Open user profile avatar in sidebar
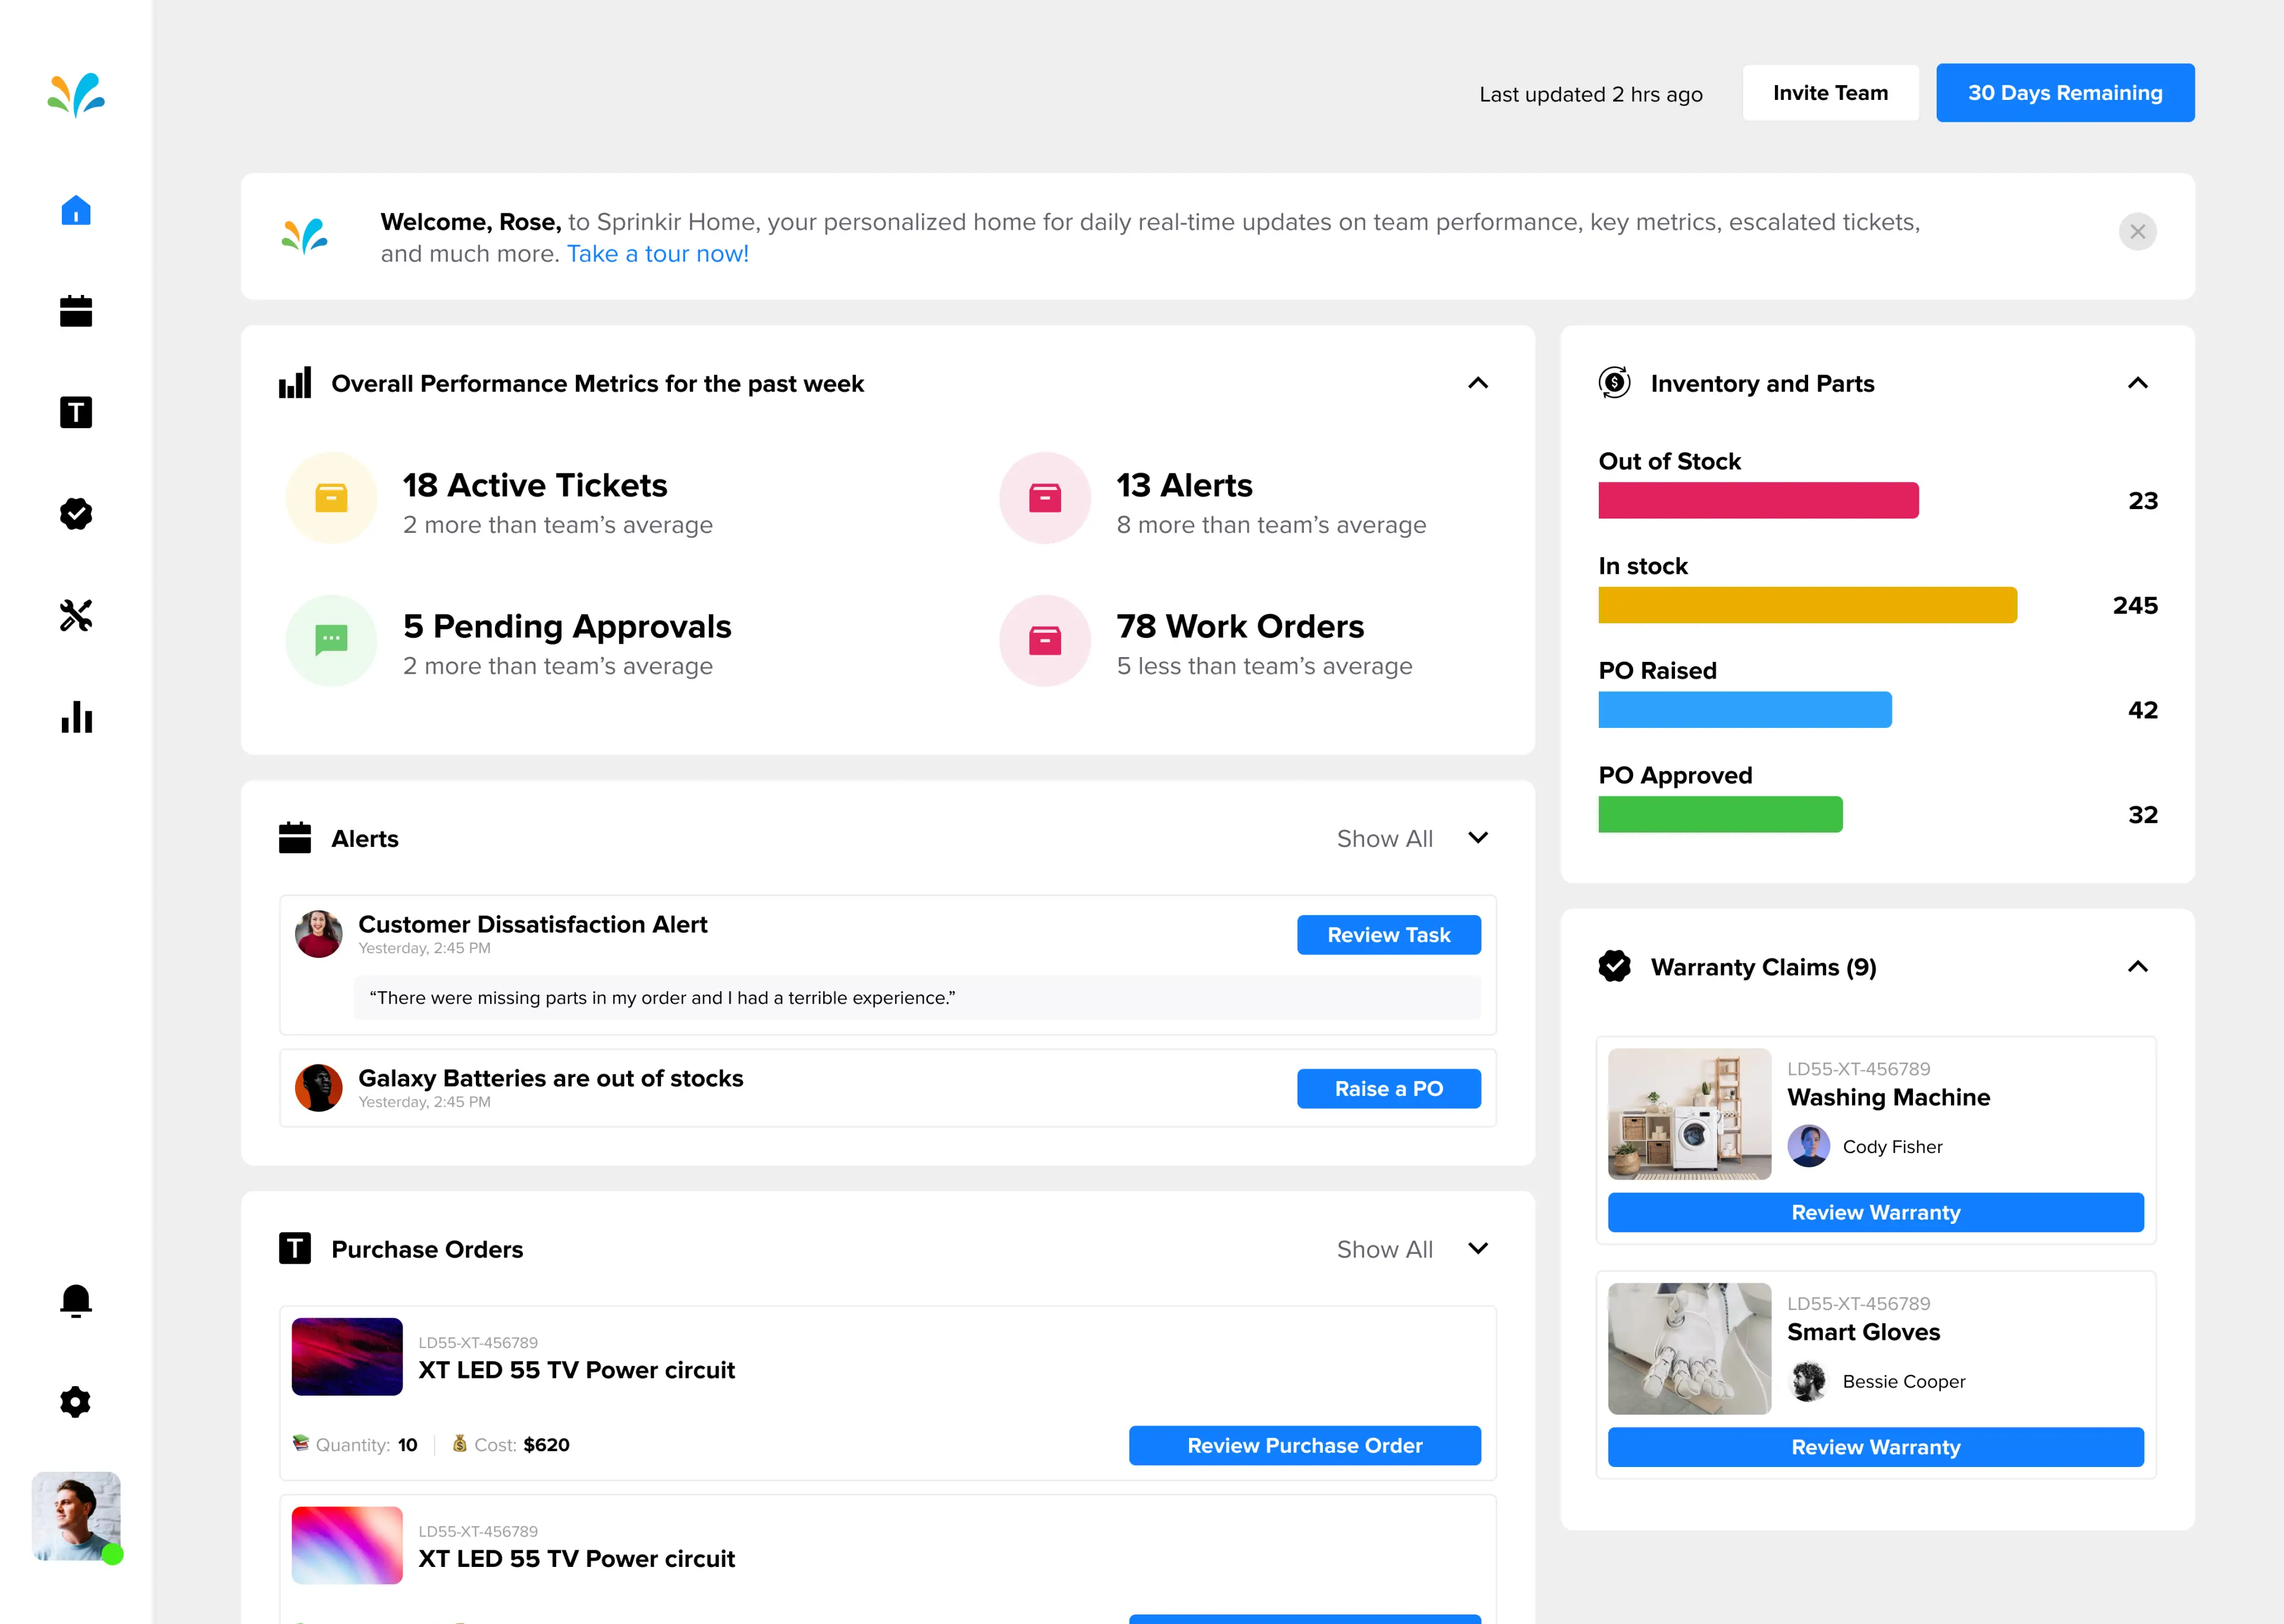2284x1624 pixels. [76, 1516]
